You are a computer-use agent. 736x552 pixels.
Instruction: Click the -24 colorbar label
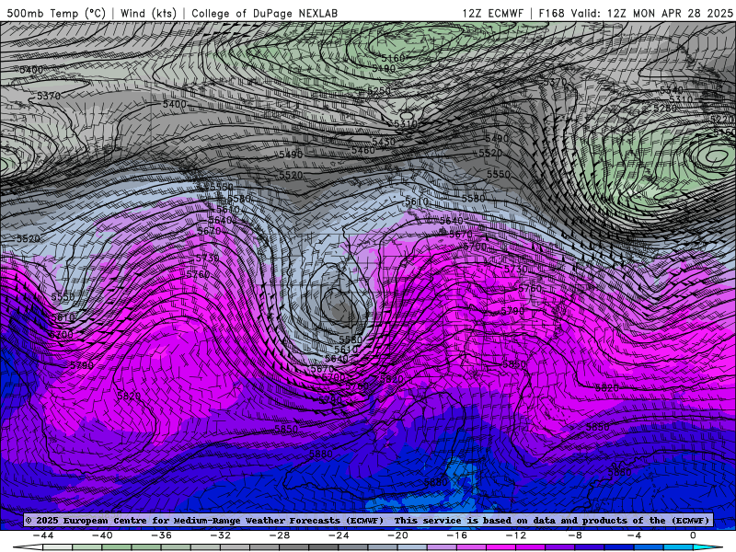[x=339, y=535]
